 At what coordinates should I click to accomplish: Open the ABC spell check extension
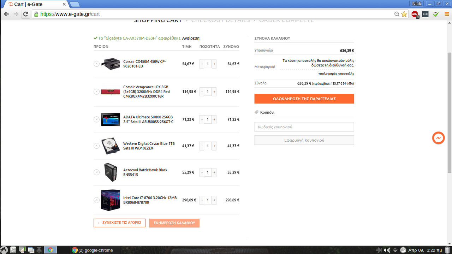436,14
